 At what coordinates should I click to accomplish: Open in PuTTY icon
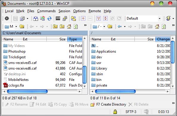pos(65,18)
